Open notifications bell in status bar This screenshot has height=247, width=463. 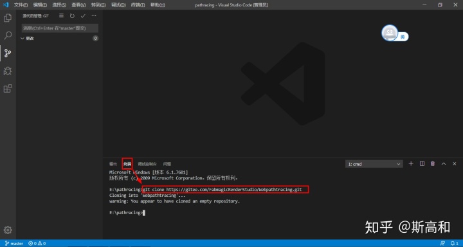pyautogui.click(x=455, y=243)
